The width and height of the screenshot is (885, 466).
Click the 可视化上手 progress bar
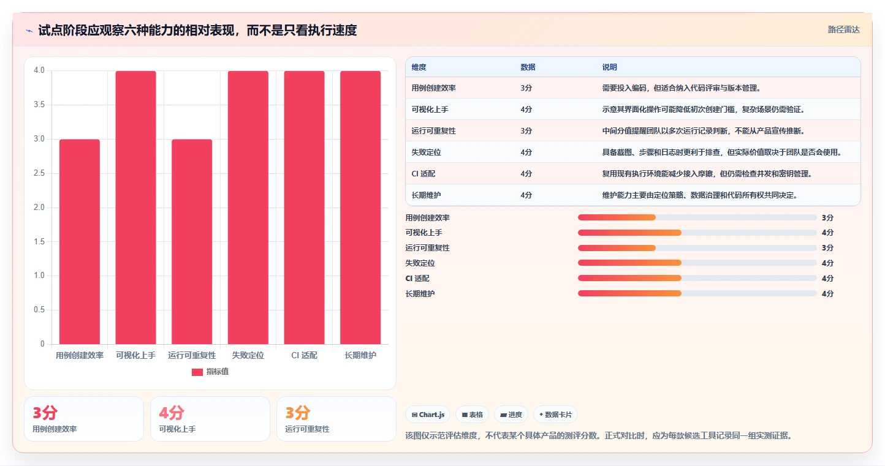point(697,233)
